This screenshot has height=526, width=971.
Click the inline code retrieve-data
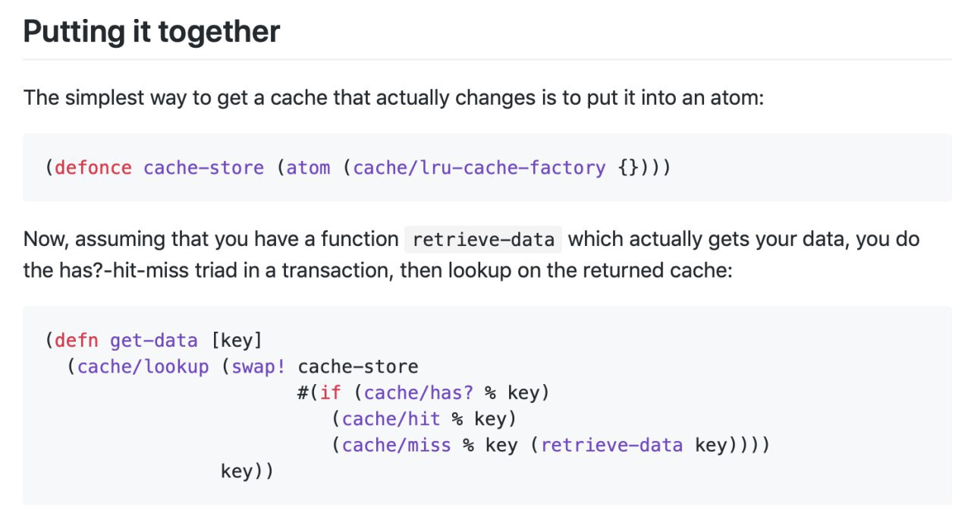point(483,240)
